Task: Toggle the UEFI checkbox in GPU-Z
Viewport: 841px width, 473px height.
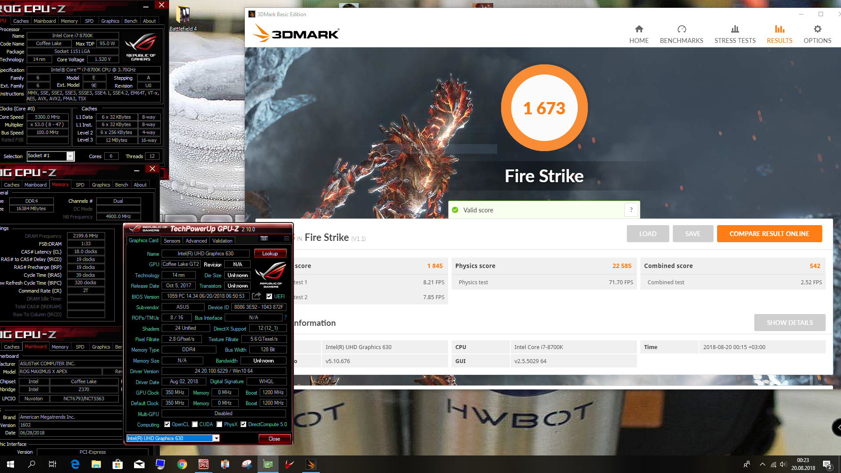Action: tap(269, 297)
